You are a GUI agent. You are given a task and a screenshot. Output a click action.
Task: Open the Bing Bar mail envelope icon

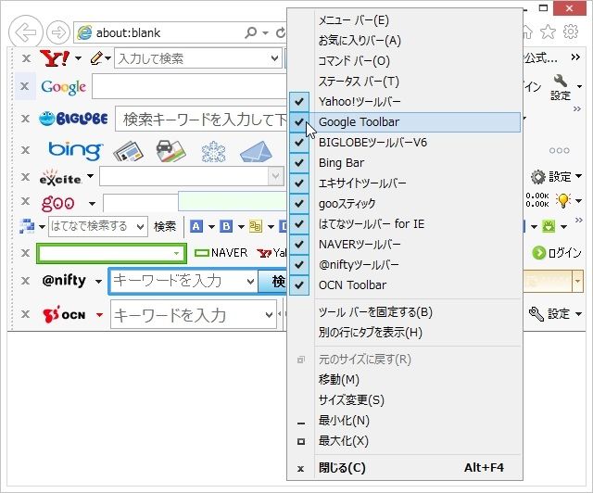(256, 151)
